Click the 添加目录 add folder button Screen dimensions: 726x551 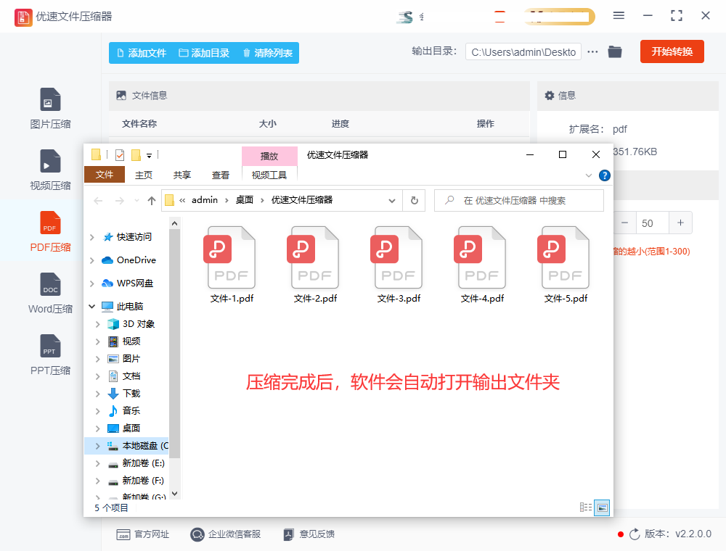204,53
